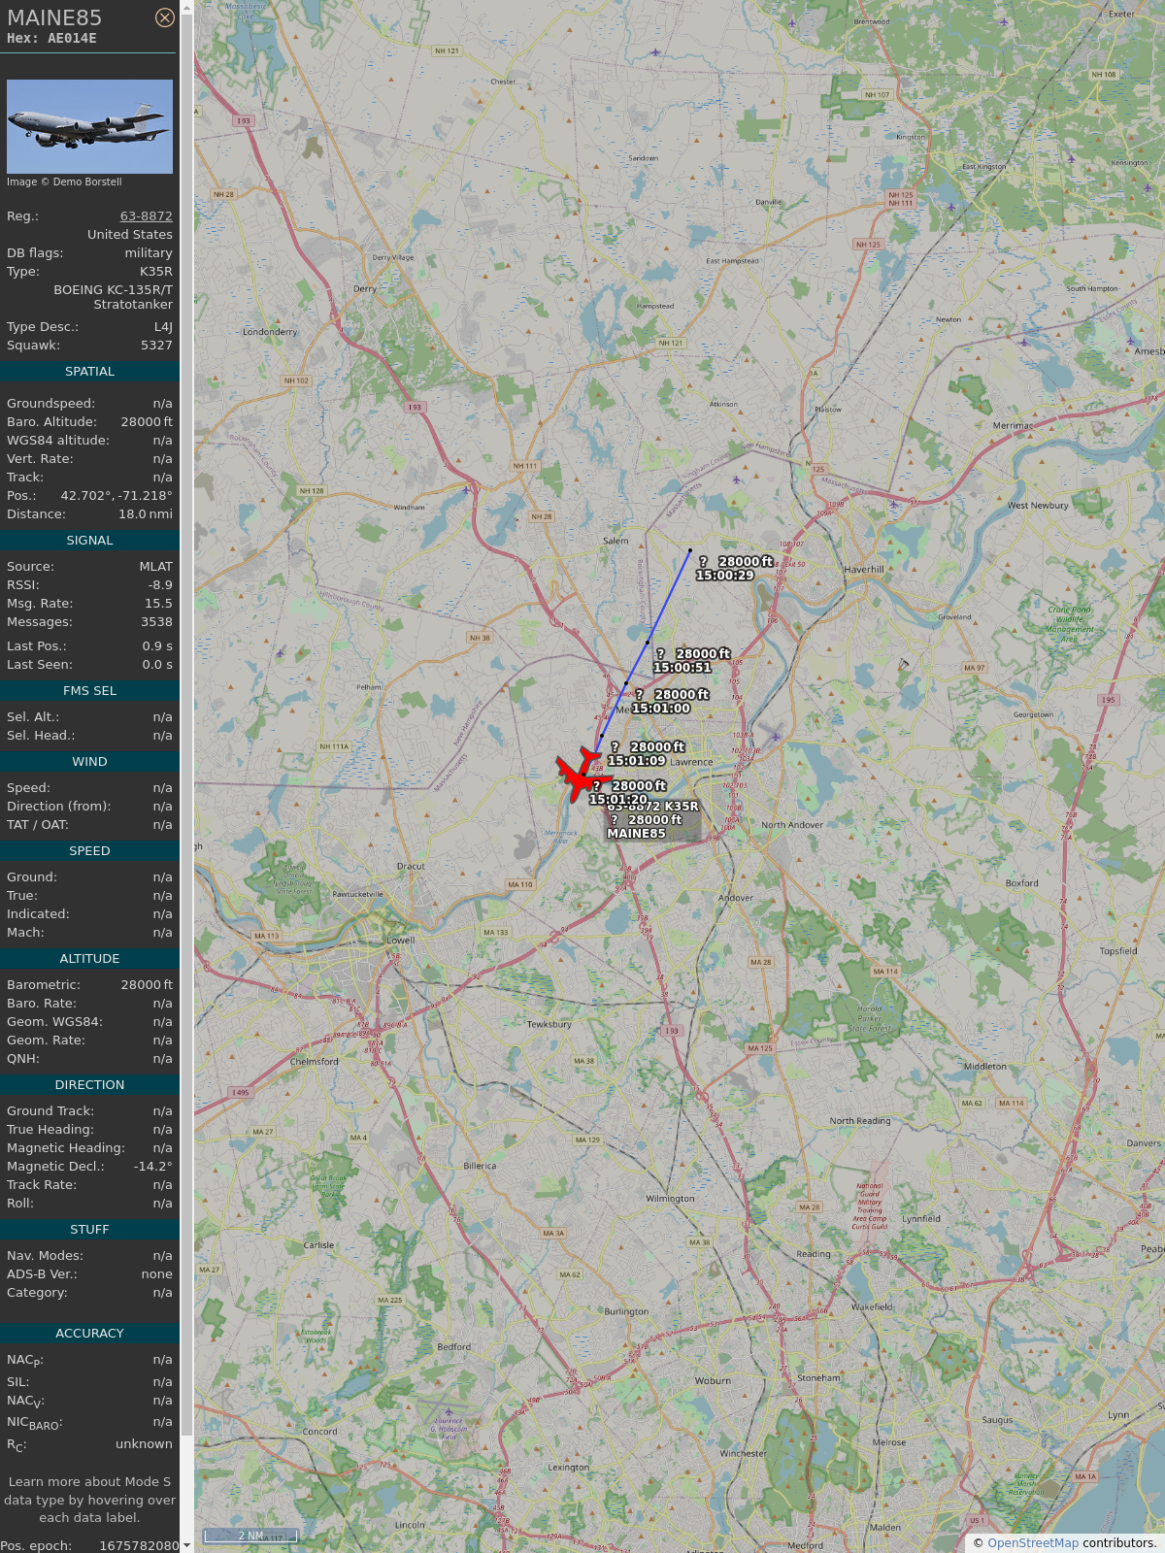Image resolution: width=1165 pixels, height=1553 pixels.
Task: Open registration link 63-8872
Action: tap(147, 216)
